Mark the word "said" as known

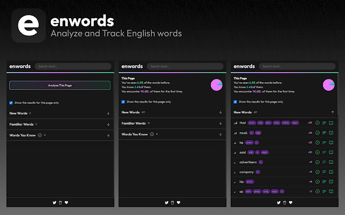click(318, 153)
